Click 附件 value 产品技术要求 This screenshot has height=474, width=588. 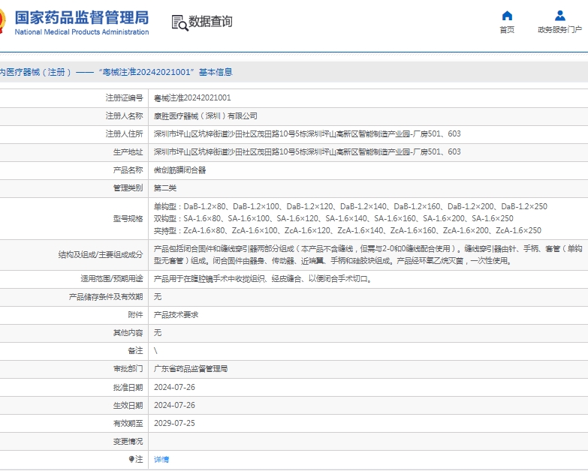coord(176,315)
